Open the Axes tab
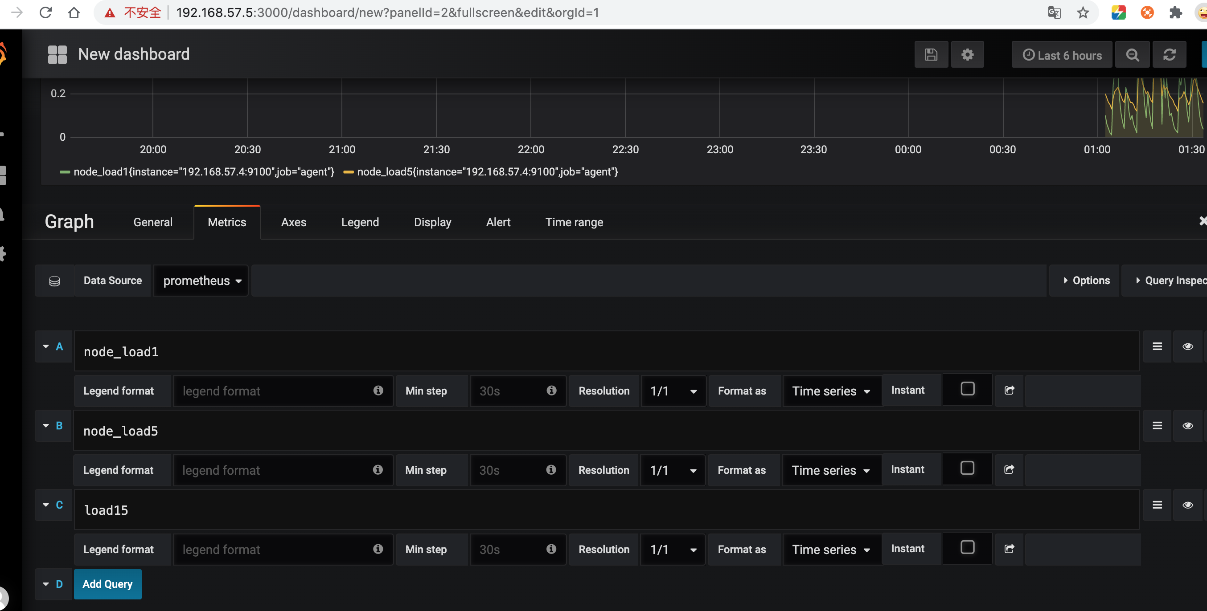1207x611 pixels. pos(293,222)
